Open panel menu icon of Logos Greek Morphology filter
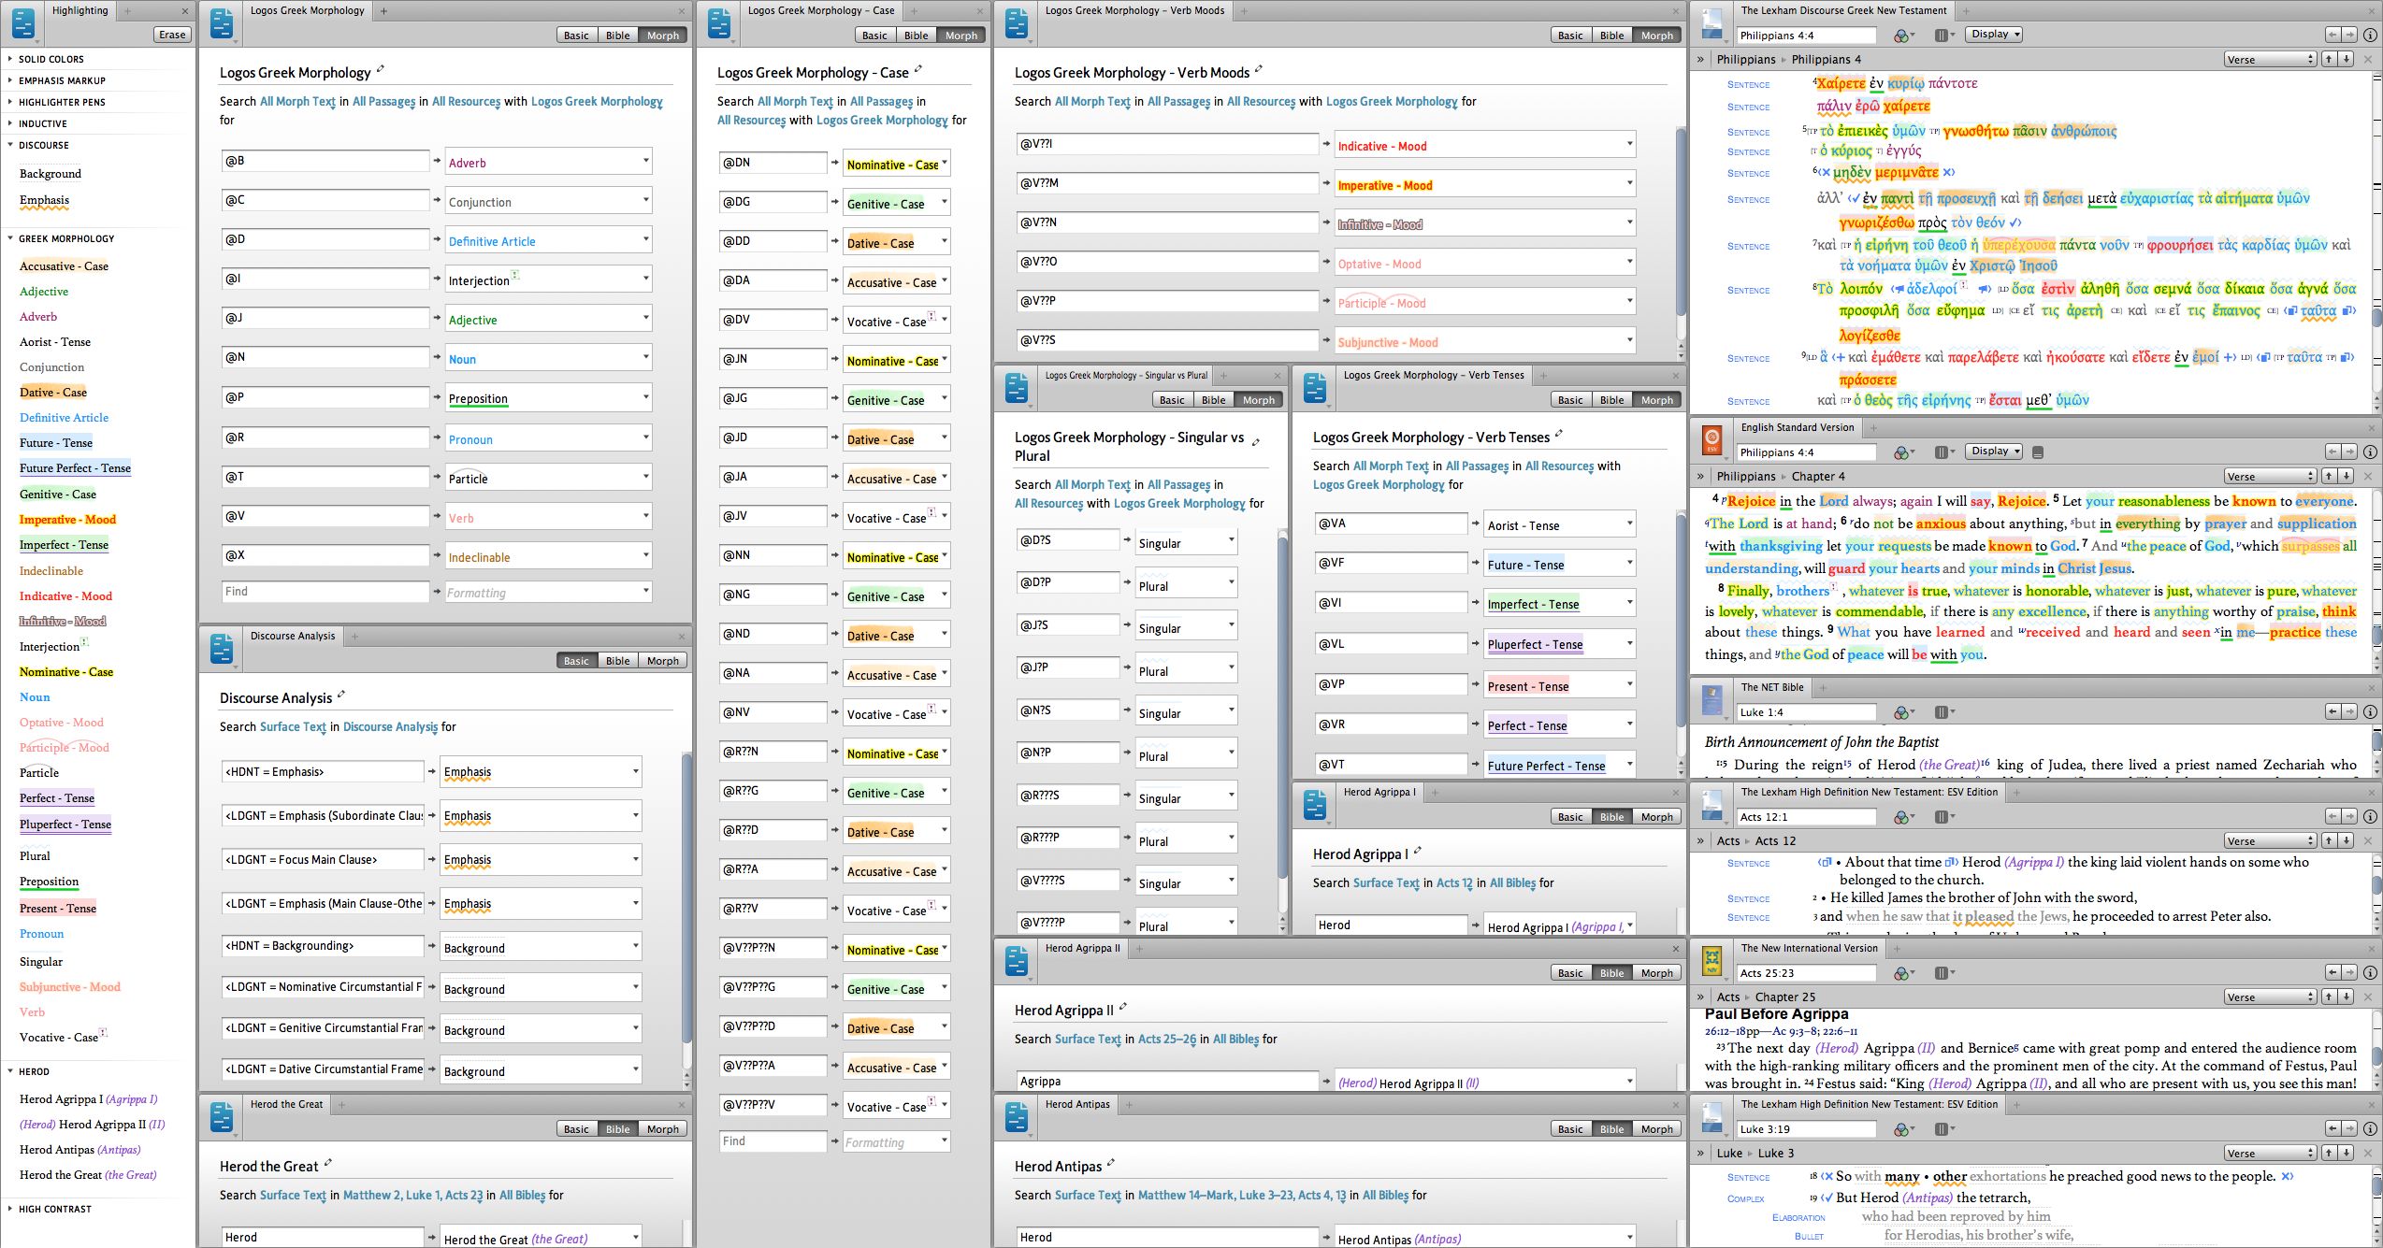This screenshot has width=2383, height=1248. coord(223,23)
